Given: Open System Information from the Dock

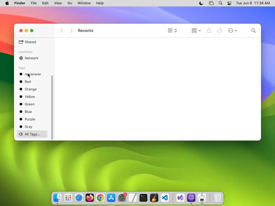Looking at the screenshot, I should (202, 198).
